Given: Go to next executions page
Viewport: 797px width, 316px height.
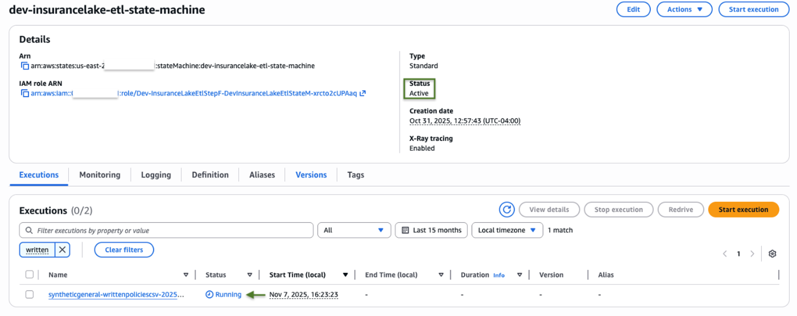Looking at the screenshot, I should [752, 254].
